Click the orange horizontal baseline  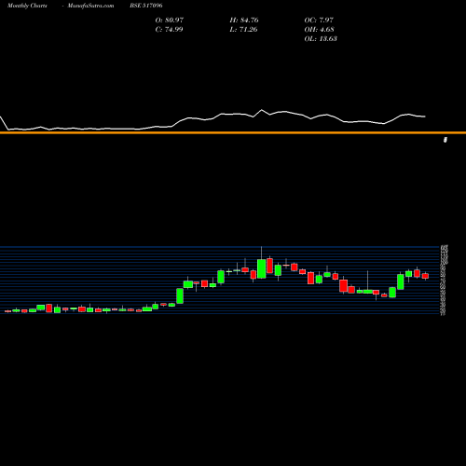pyautogui.click(x=233, y=132)
